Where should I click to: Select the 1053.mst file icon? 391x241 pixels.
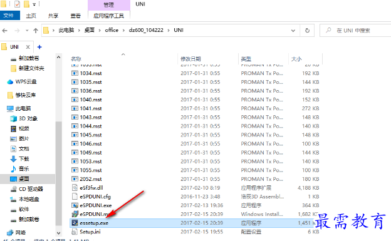coord(75,162)
